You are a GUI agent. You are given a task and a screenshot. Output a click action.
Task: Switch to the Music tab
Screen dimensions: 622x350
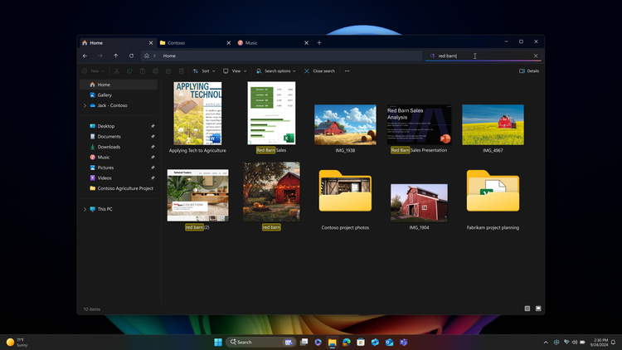pyautogui.click(x=250, y=42)
